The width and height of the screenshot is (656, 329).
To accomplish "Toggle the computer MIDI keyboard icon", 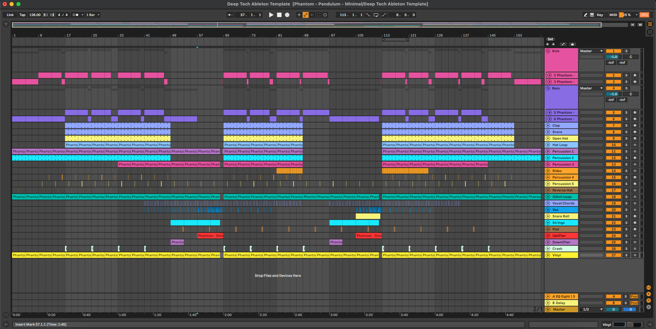I will coord(592,15).
